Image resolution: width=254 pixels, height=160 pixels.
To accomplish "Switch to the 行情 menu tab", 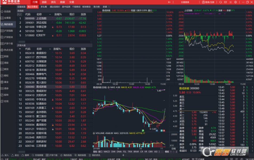I will [x=35, y=2].
